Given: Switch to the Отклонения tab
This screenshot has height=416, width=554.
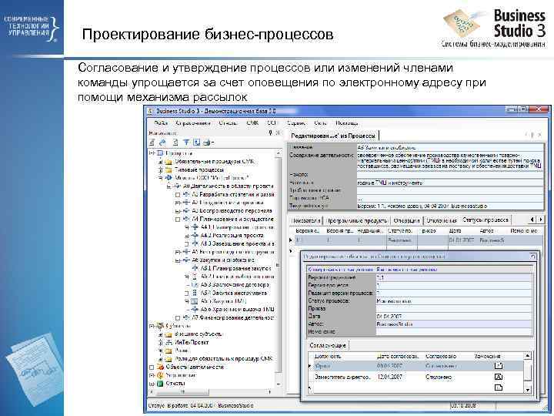Looking at the screenshot, I should pyautogui.click(x=442, y=220).
